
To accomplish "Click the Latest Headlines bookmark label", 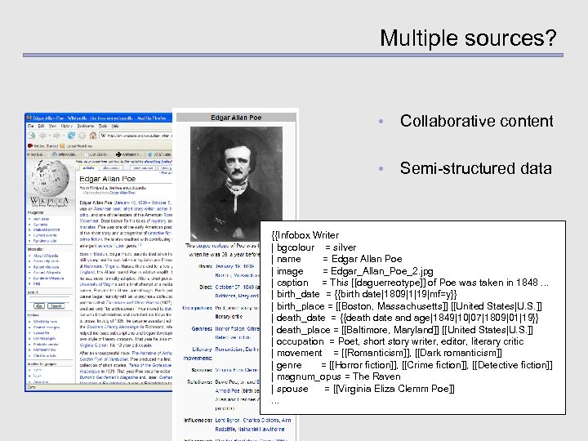I will [x=79, y=146].
